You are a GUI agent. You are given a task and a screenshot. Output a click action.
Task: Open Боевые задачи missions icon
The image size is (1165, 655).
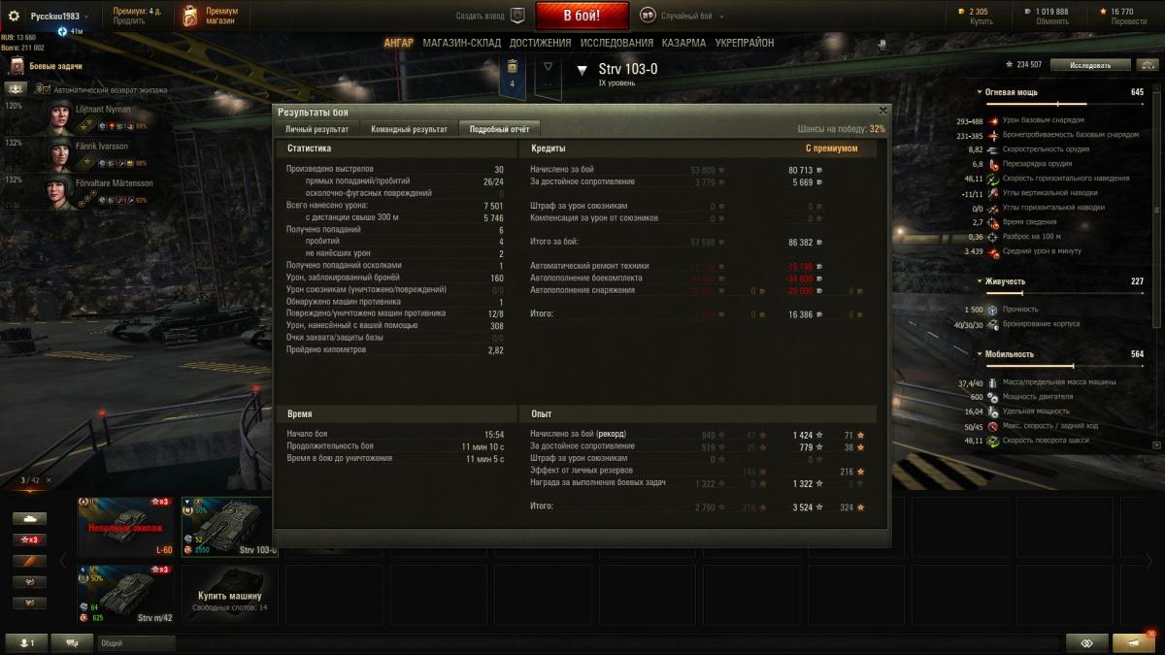(x=17, y=66)
